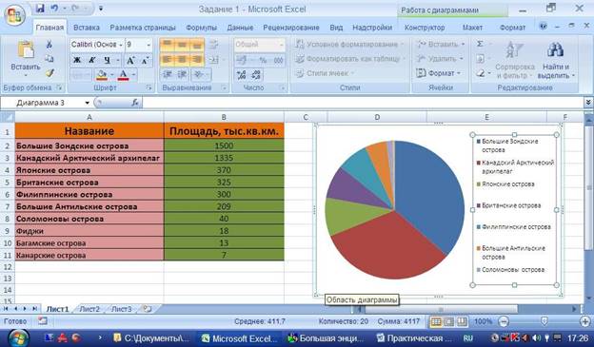Open the Вставка ribbon tab
The height and width of the screenshot is (347, 594).
pos(87,28)
